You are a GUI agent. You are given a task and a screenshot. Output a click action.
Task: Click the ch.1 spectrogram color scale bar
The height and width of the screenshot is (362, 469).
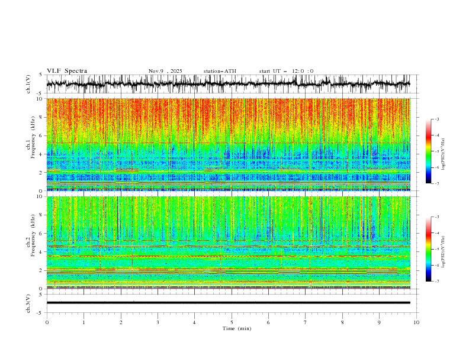pyautogui.click(x=429, y=151)
